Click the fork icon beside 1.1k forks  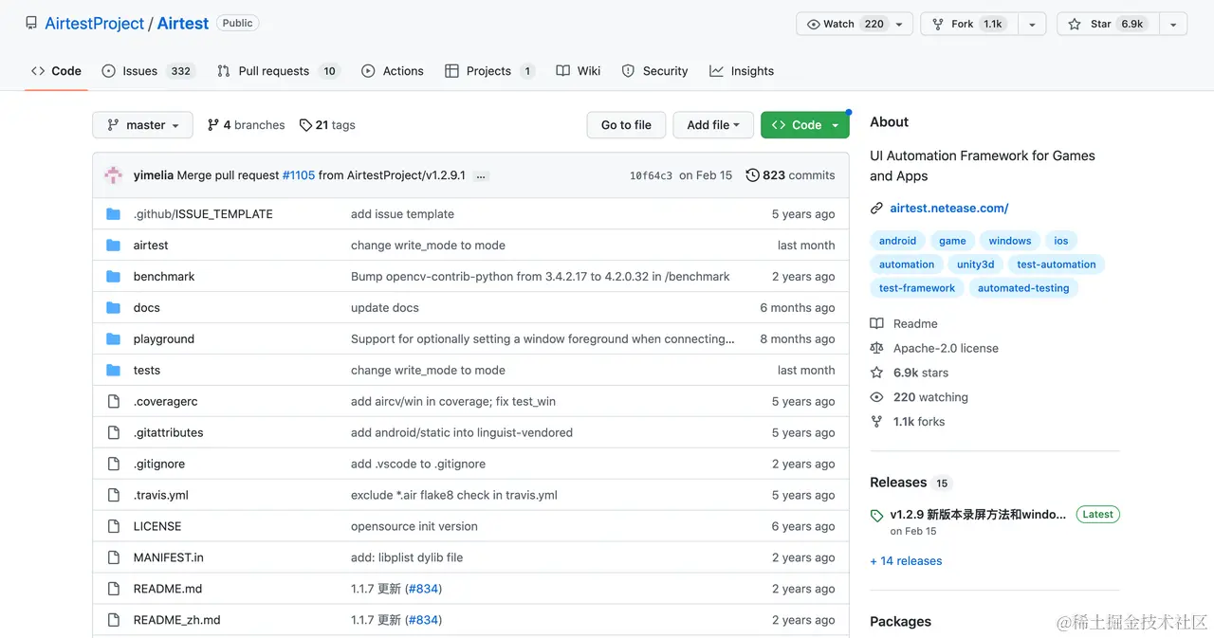[x=877, y=423]
